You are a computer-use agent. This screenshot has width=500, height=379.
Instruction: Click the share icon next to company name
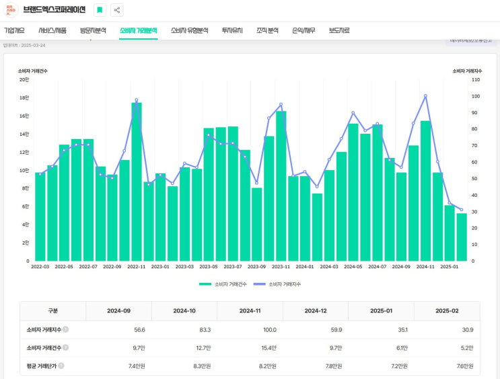point(117,10)
